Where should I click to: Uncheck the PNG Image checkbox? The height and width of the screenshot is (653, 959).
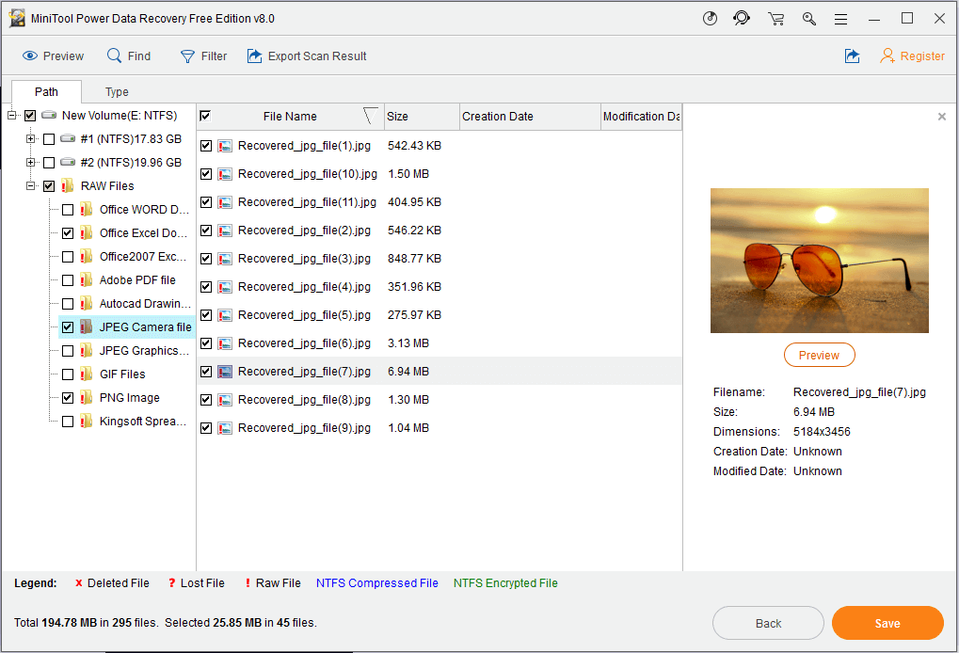click(x=68, y=398)
